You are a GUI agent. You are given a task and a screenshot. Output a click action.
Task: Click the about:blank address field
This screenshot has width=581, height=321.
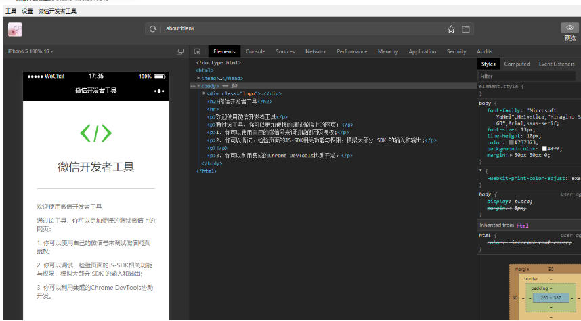[x=304, y=29]
